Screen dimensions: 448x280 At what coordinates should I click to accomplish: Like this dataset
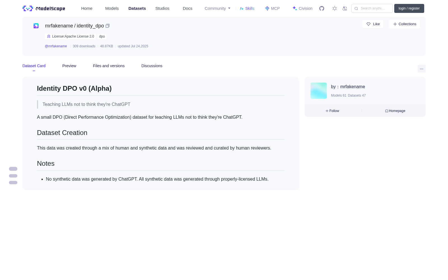pyautogui.click(x=373, y=24)
